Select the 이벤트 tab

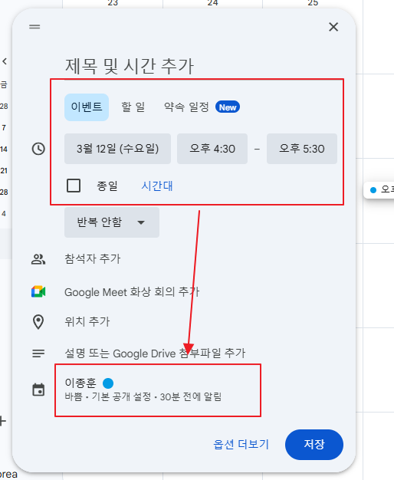point(87,107)
